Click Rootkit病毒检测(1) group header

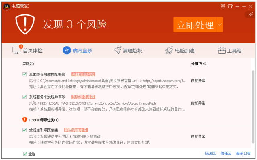click(x=44, y=120)
